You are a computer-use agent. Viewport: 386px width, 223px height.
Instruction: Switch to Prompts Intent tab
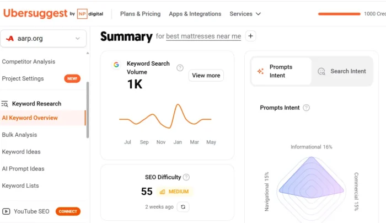coord(281,71)
